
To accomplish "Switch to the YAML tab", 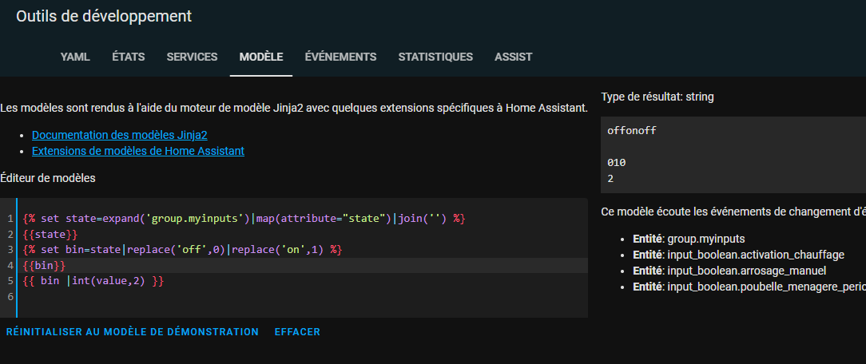I will pyautogui.click(x=75, y=57).
